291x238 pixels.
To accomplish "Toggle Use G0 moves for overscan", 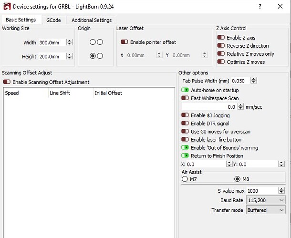I will coord(185,131).
